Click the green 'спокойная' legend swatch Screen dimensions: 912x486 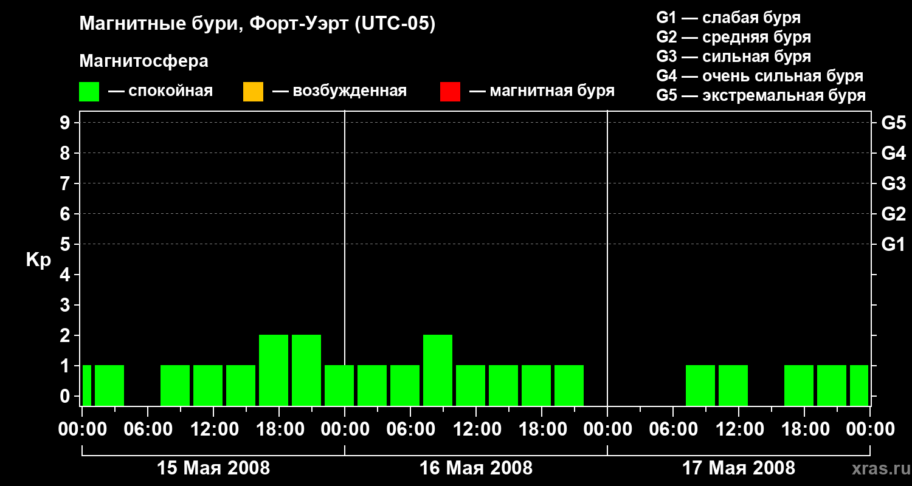(89, 92)
